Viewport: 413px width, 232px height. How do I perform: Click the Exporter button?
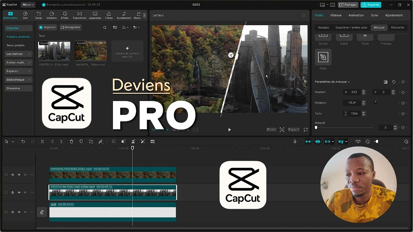click(x=371, y=5)
